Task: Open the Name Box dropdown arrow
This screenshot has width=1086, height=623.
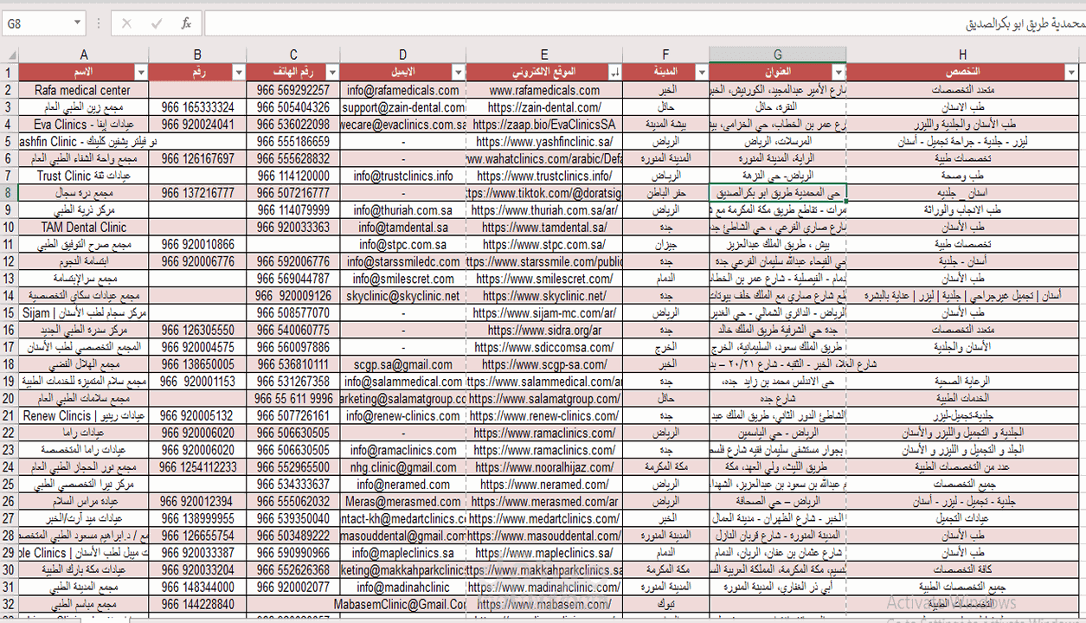Action: [77, 23]
